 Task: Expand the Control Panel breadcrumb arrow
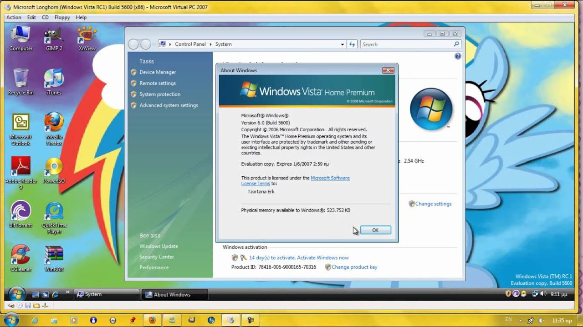tap(210, 45)
